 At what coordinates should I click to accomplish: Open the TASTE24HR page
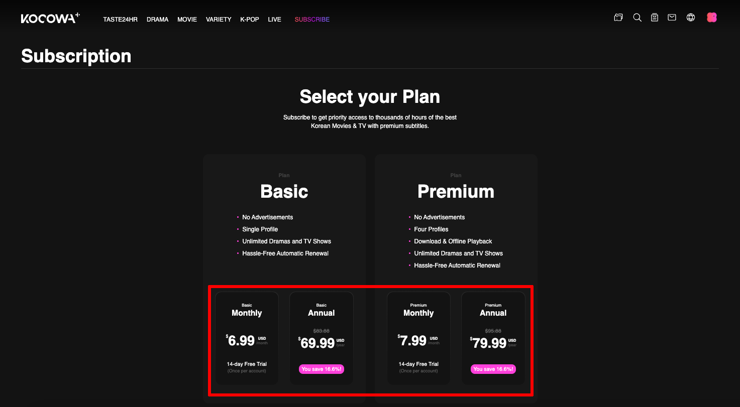pos(120,19)
